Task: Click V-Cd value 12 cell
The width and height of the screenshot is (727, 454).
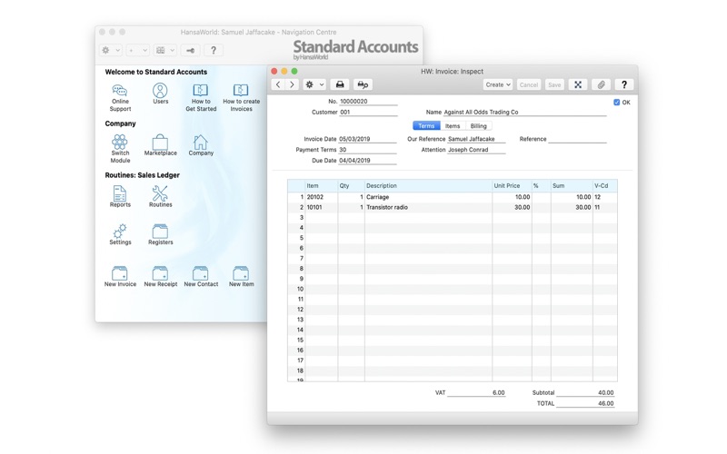Action: click(605, 197)
